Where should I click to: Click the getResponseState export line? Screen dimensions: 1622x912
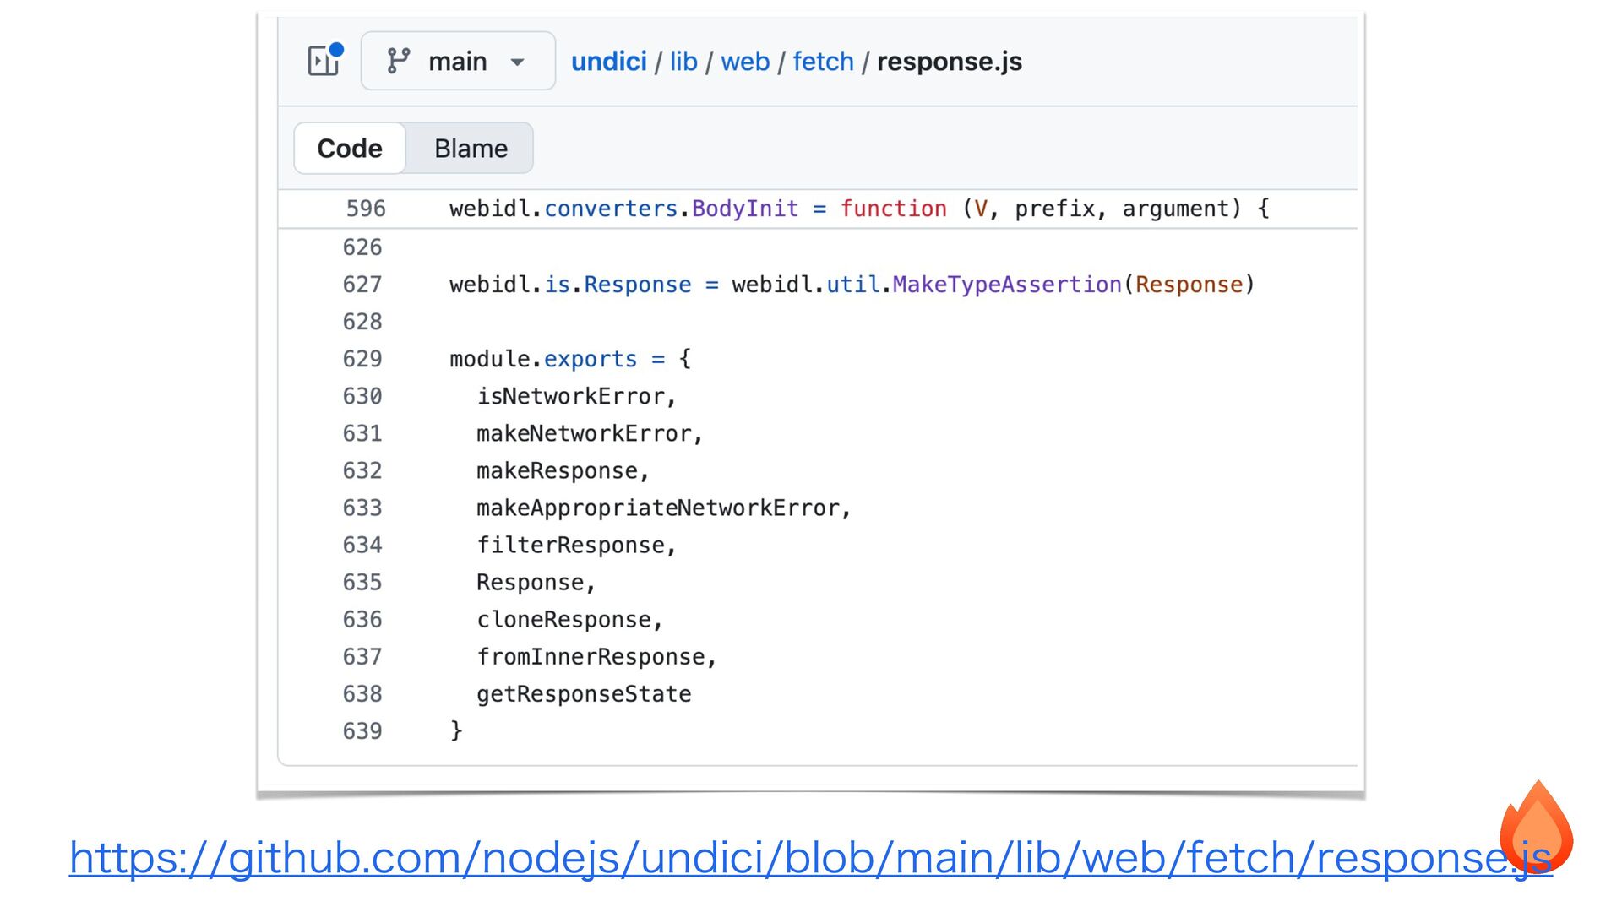click(583, 693)
